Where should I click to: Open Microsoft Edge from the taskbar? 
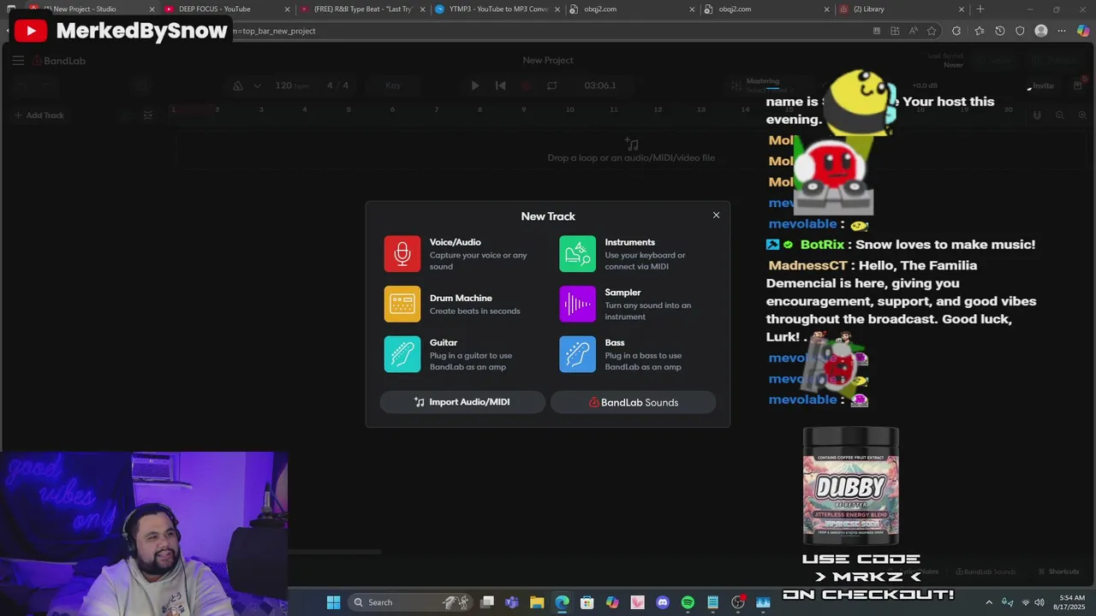[x=562, y=602]
